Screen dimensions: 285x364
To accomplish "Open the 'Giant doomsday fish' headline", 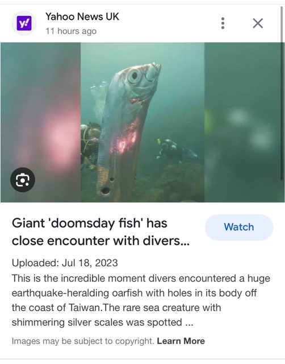I will [100, 232].
